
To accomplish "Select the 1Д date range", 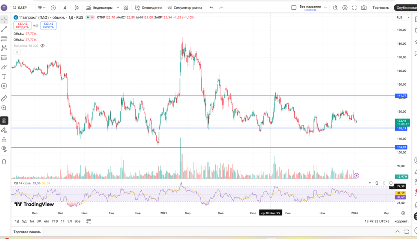I will [17, 221].
